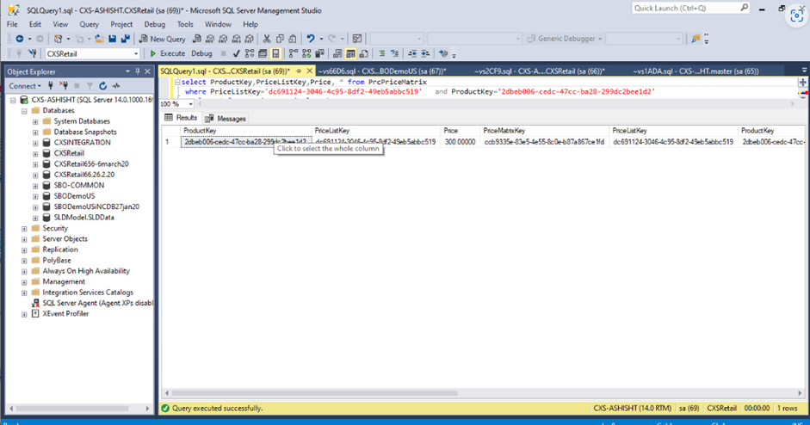
Task: Toggle the IntelliSense Enabled button
Action: point(275,53)
